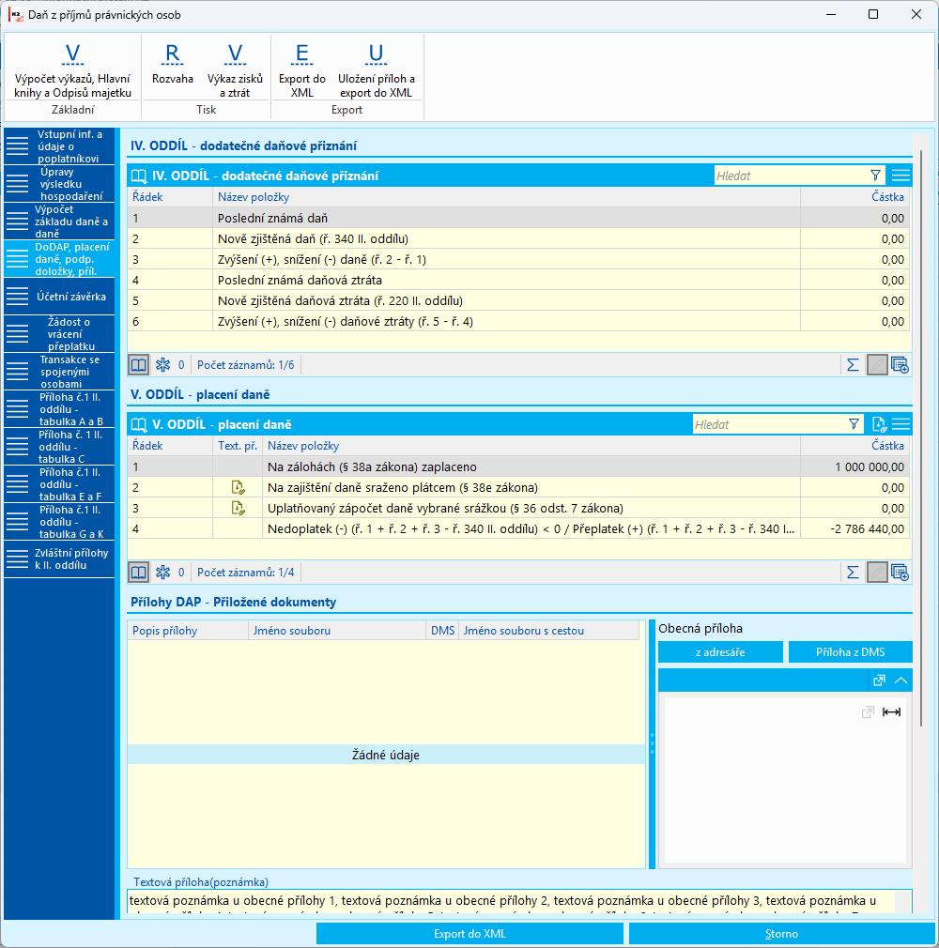Click book view icon in IV. ODDÍL footer
This screenshot has height=948, width=939.
(x=139, y=364)
